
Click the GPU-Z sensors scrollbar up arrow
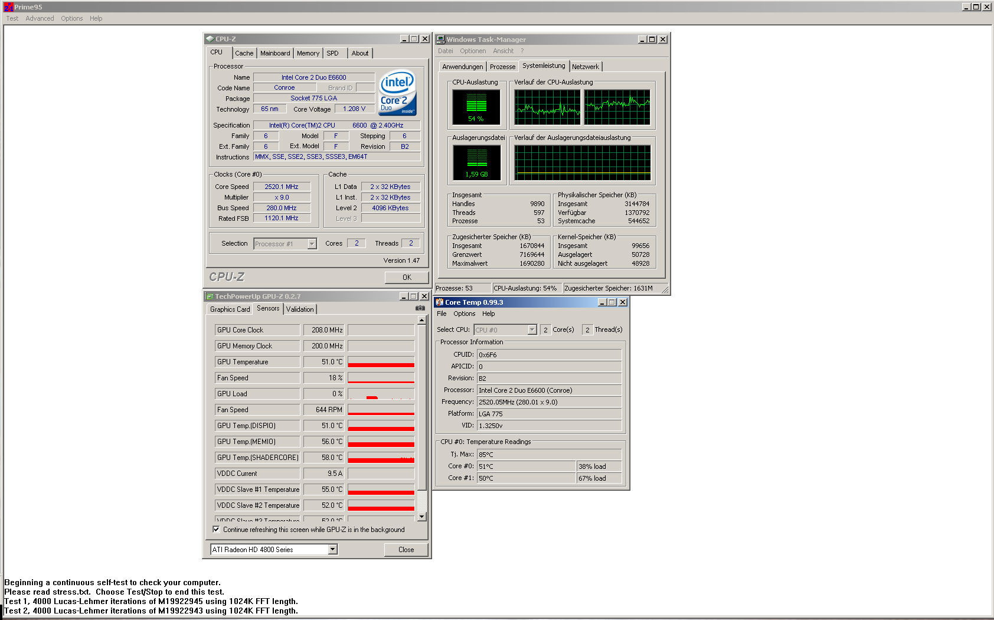pyautogui.click(x=421, y=320)
